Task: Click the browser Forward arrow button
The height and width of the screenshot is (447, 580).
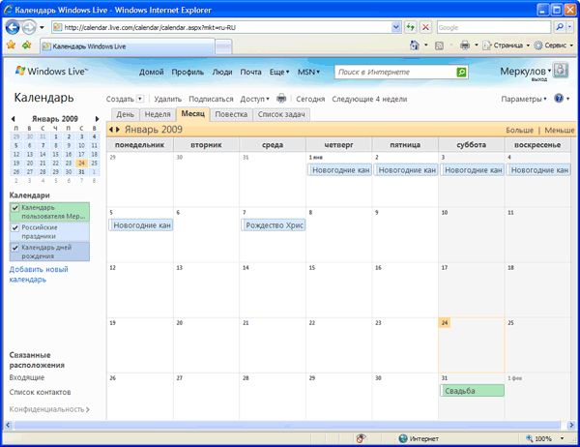Action: (x=29, y=27)
